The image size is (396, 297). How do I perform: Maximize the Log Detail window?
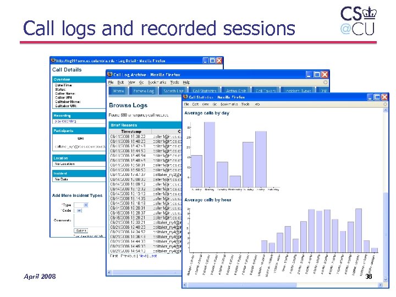(212, 61)
